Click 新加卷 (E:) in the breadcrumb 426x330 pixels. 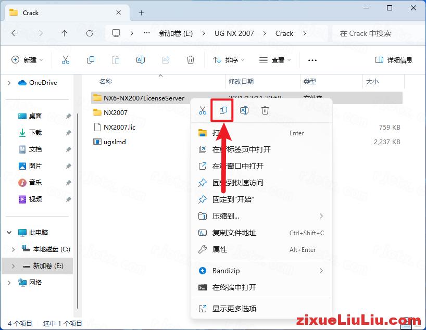(x=176, y=33)
